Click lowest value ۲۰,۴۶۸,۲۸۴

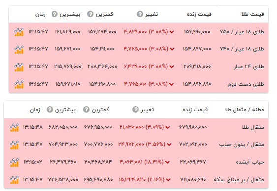98,162
